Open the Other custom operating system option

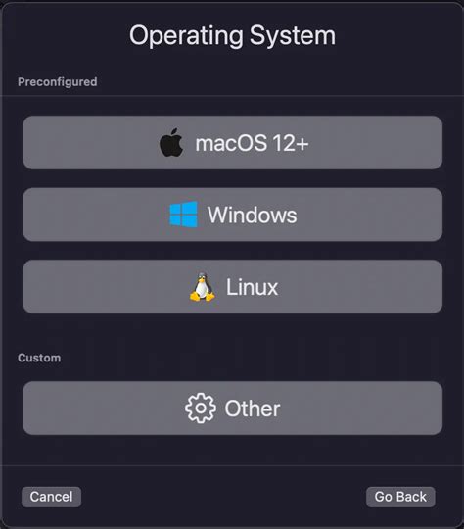tap(232, 408)
